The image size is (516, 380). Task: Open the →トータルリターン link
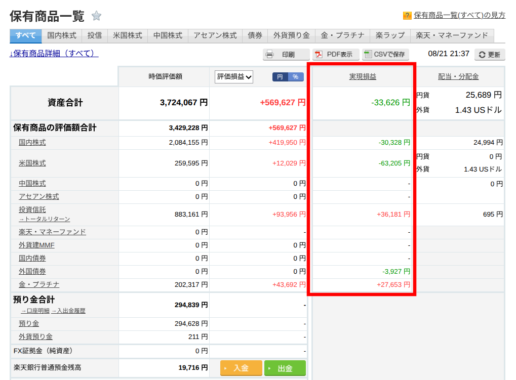click(x=45, y=219)
